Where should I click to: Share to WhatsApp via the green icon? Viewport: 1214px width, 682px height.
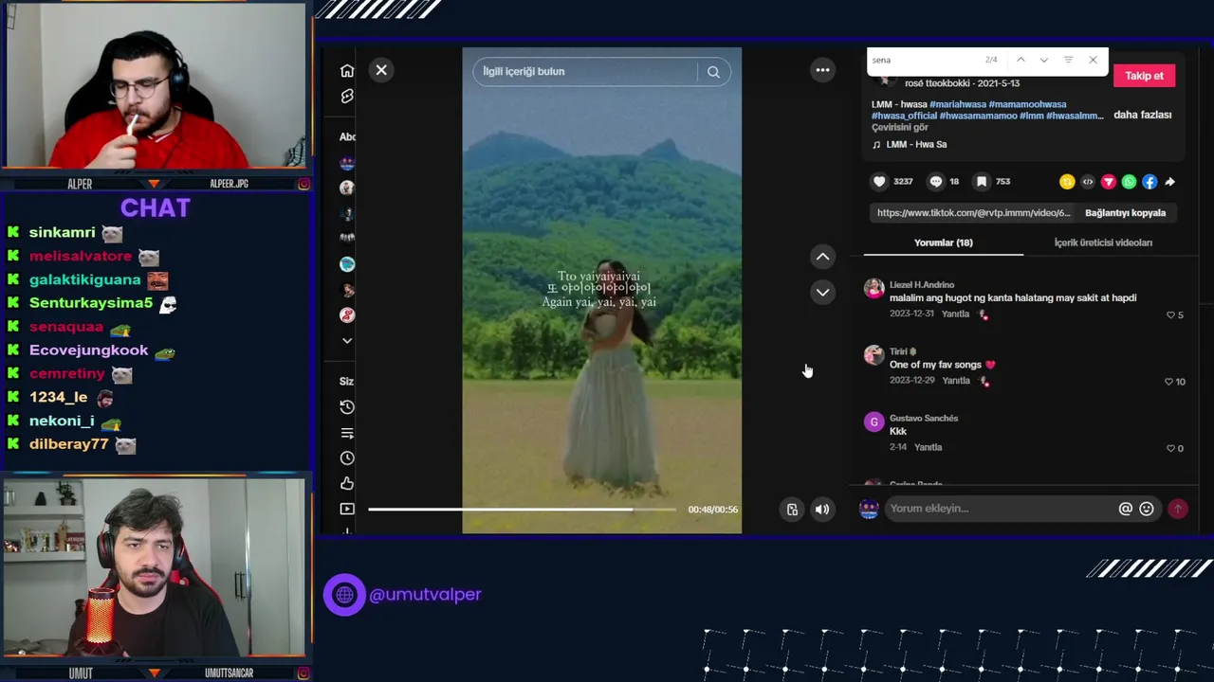1129,182
